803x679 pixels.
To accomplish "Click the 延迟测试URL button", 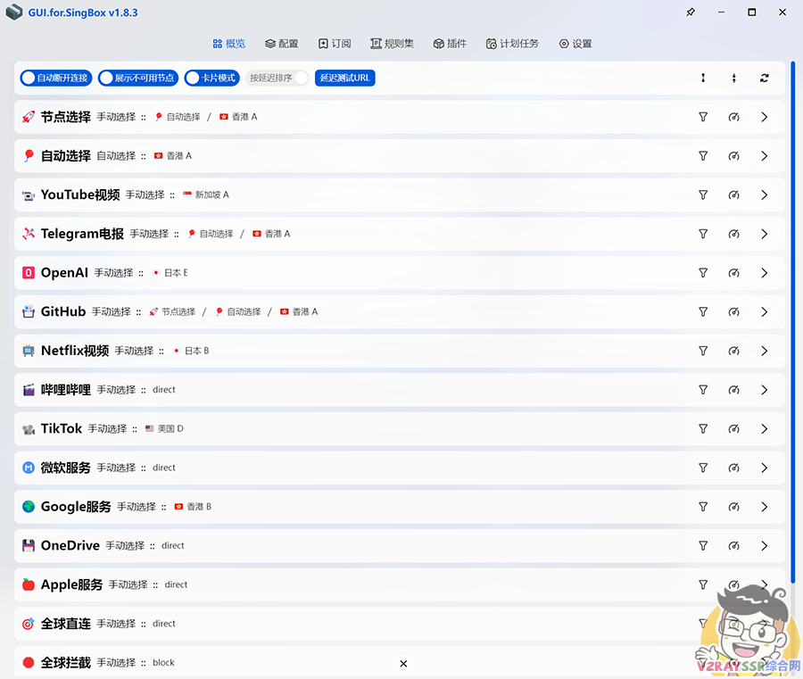I will 344,79.
